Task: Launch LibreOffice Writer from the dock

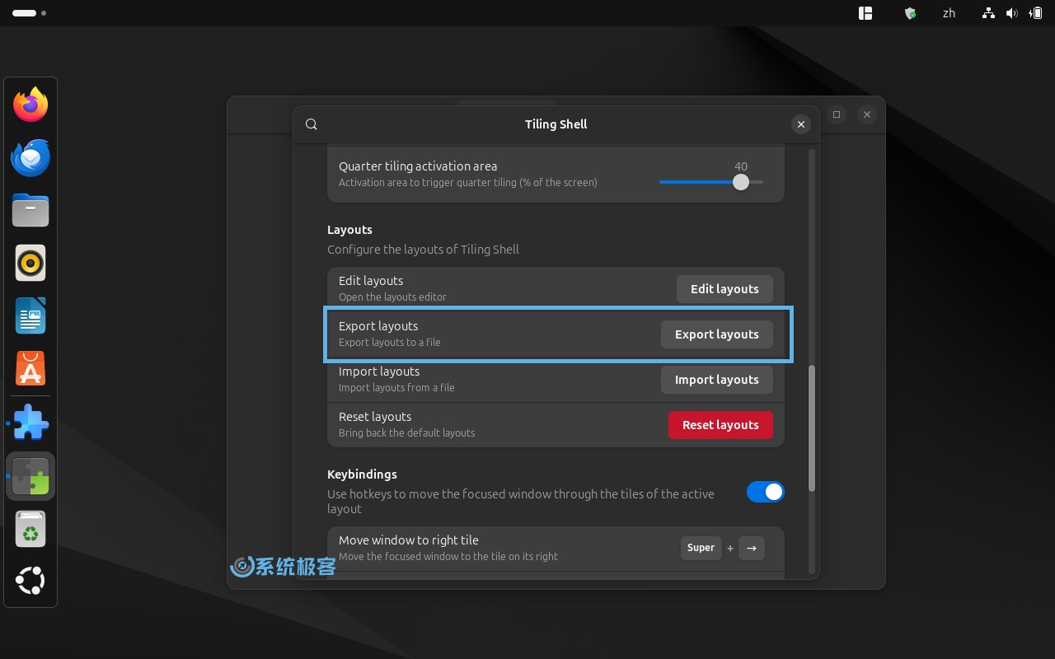Action: coord(30,315)
